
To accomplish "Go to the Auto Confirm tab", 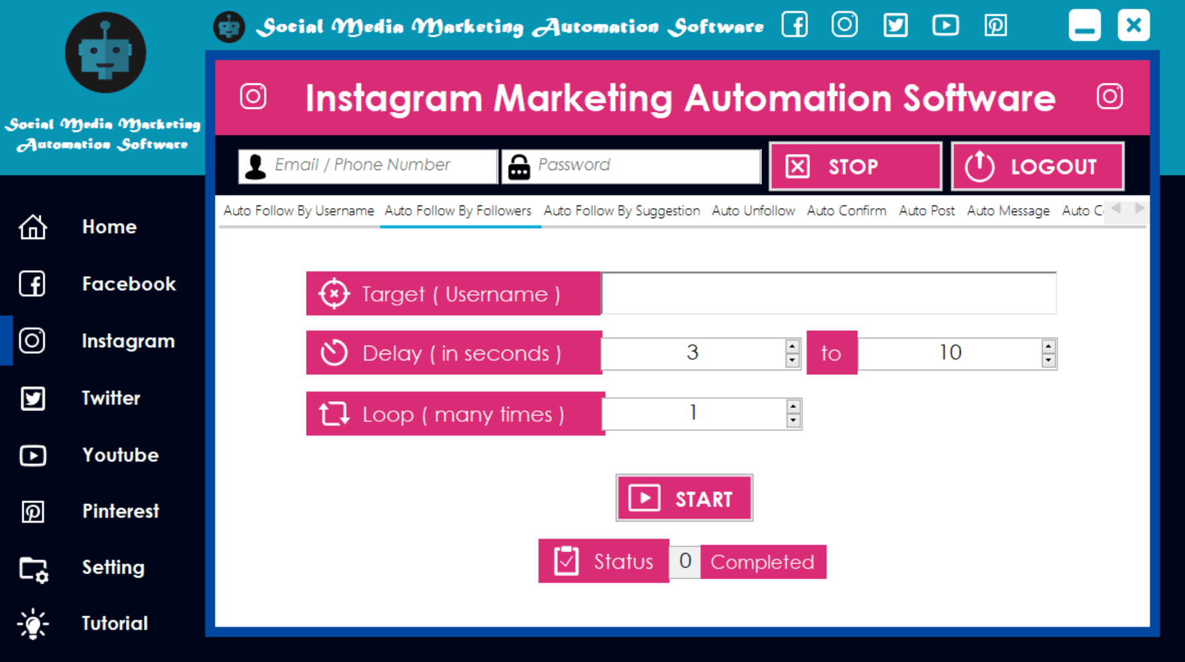I will 847,211.
